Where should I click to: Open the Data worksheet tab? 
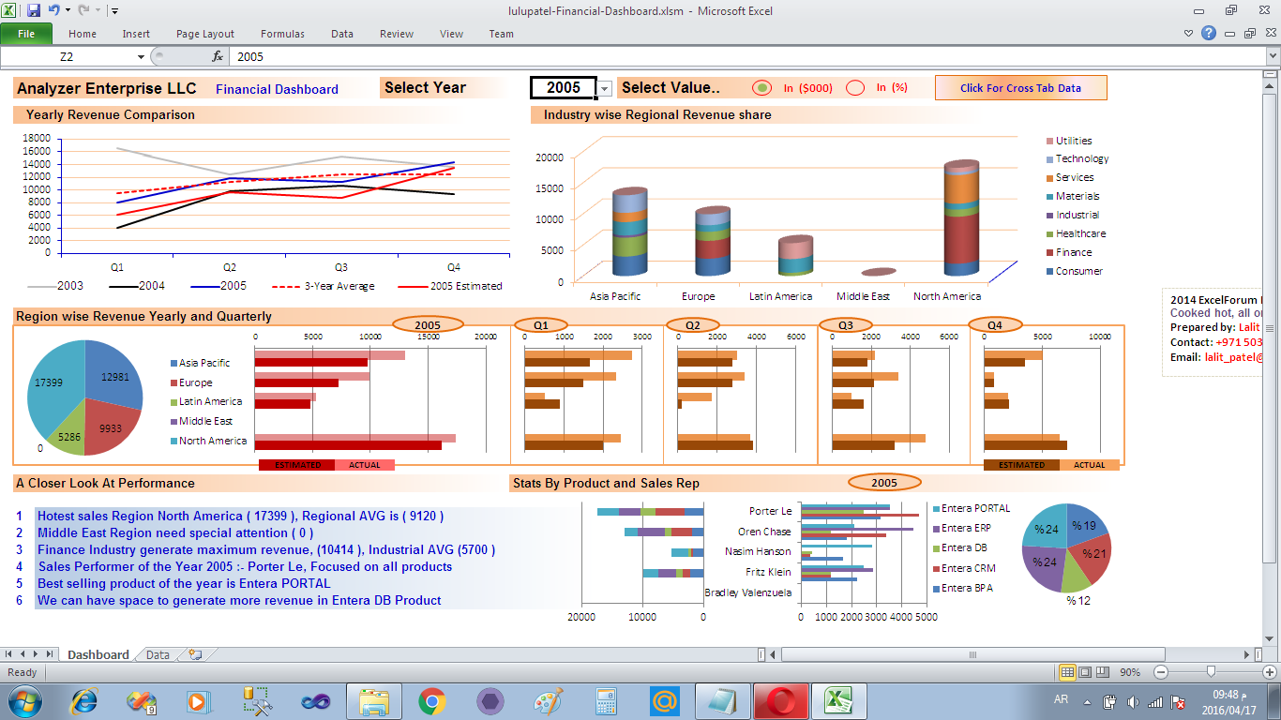[158, 654]
